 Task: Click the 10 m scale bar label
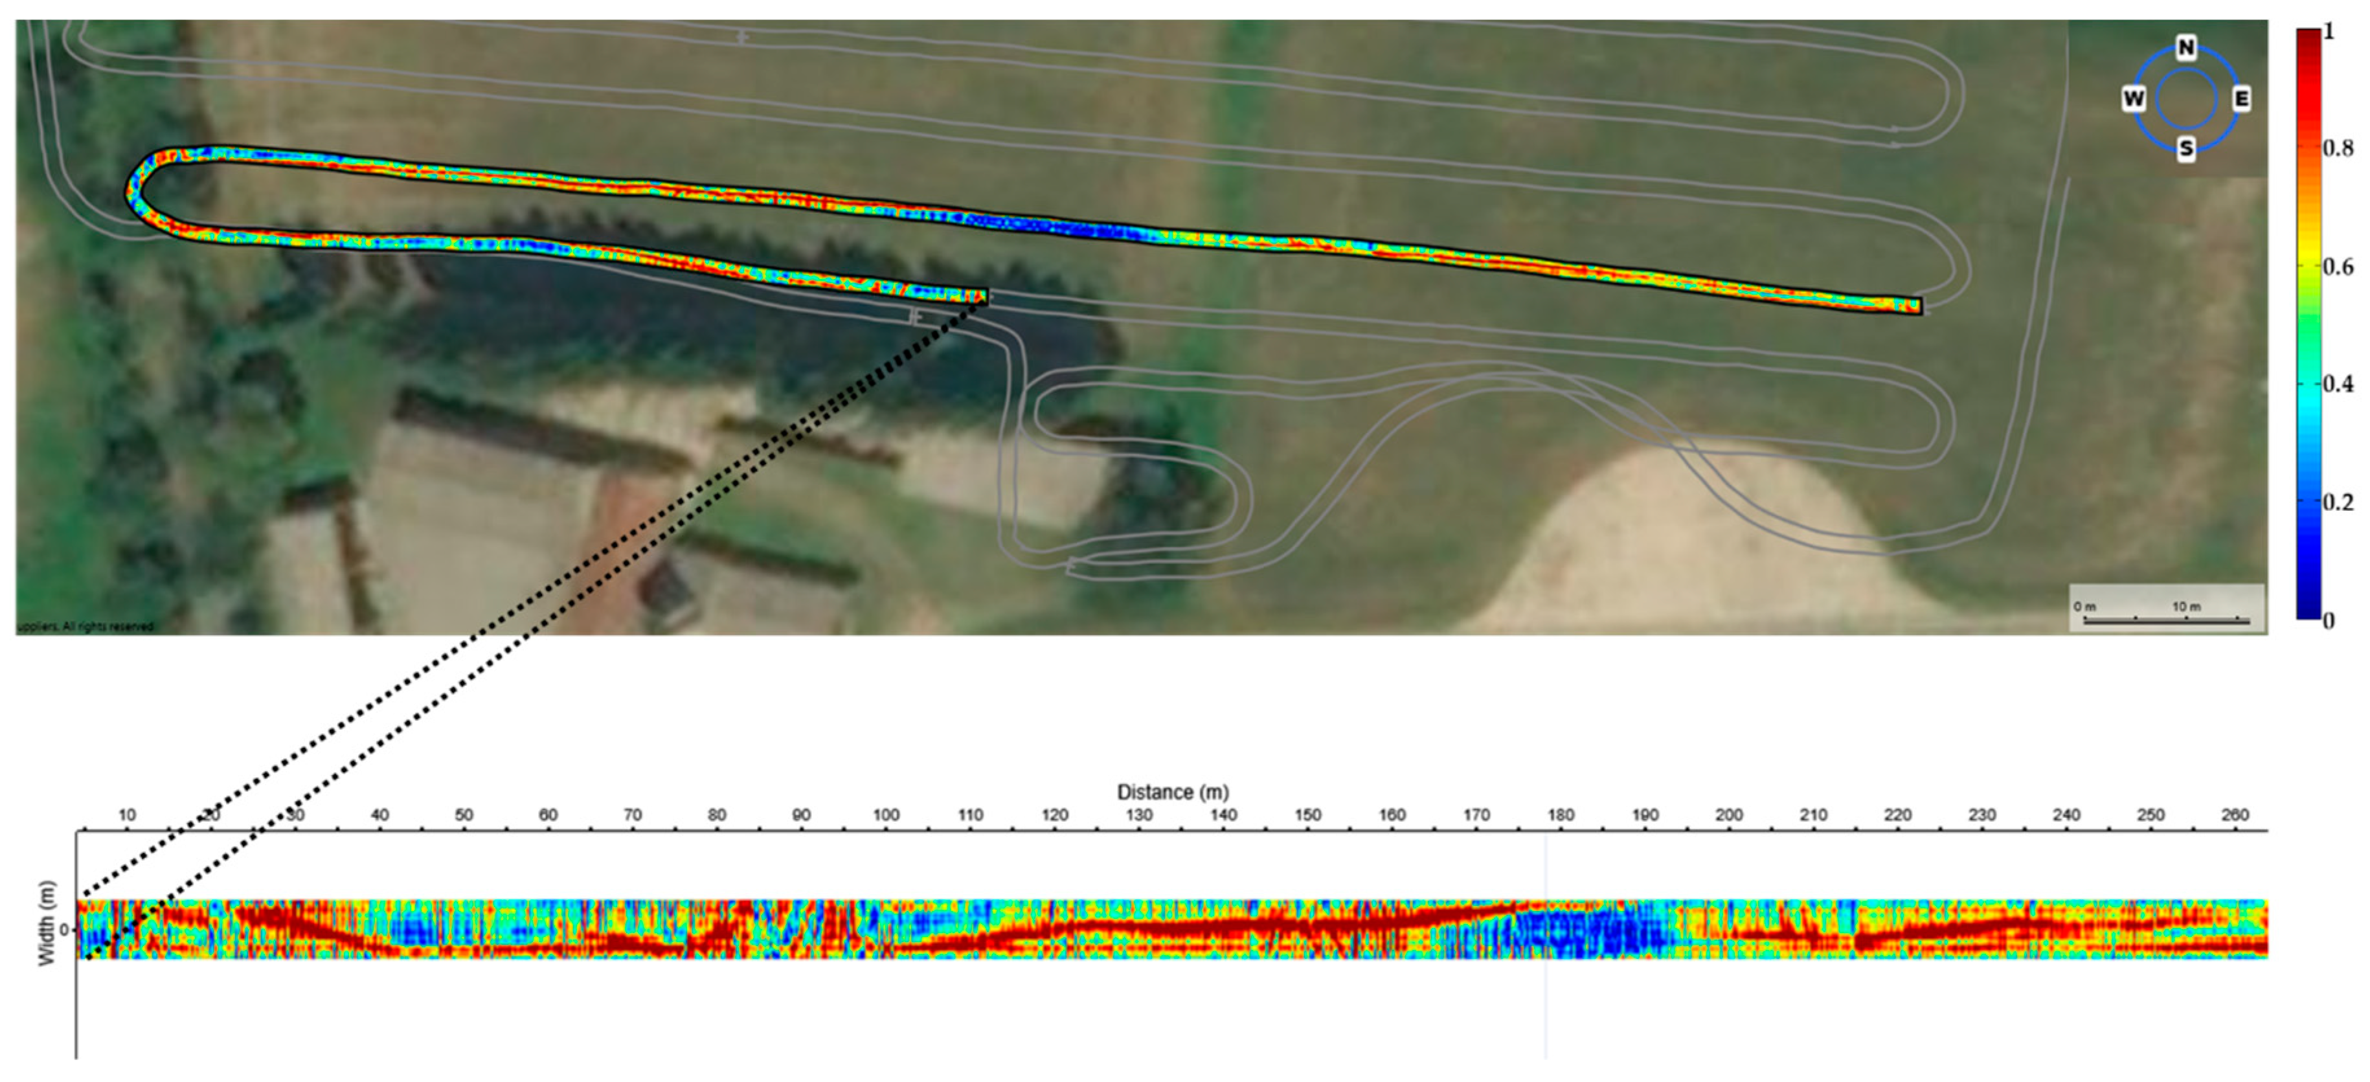coord(2186,606)
